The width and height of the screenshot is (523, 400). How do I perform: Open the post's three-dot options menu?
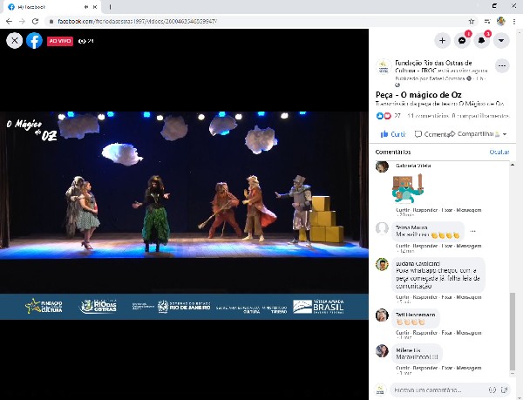pyautogui.click(x=502, y=66)
